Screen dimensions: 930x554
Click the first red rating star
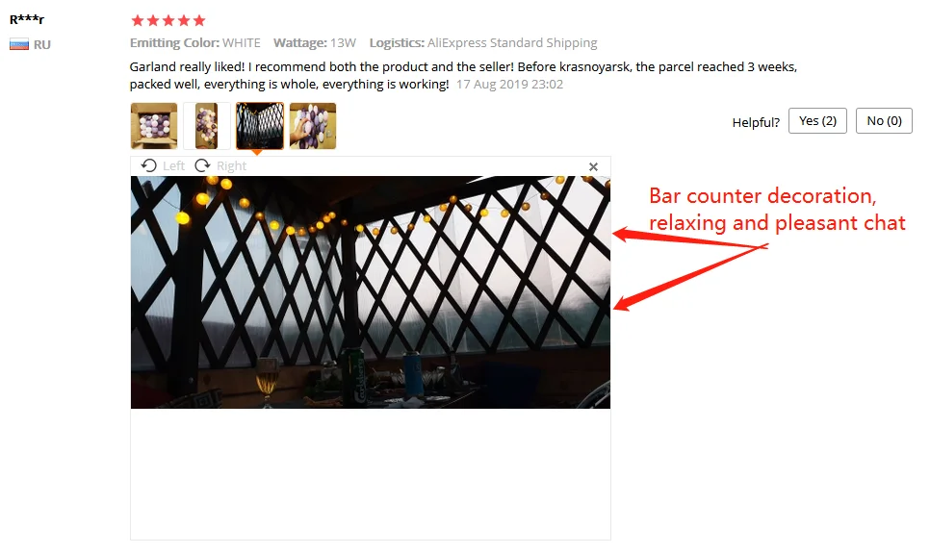(138, 21)
